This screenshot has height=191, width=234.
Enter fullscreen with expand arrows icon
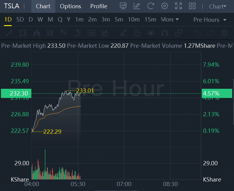coord(178,6)
